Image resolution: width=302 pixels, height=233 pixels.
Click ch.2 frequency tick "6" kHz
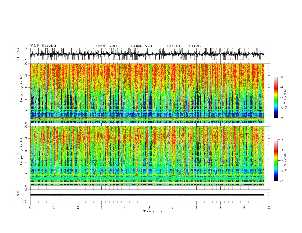[x=26, y=150]
